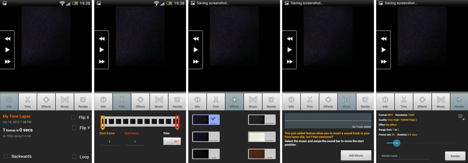Check the Backwards option
Viewport: 468px width, 163px height.
coord(6,156)
